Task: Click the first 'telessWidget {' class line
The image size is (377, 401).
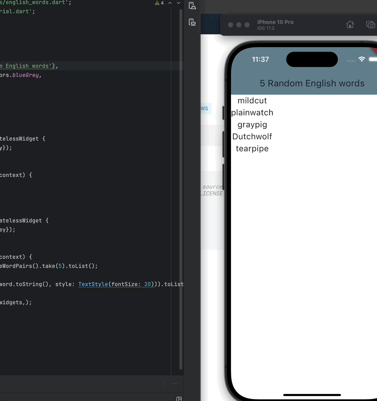Action: pos(22,138)
